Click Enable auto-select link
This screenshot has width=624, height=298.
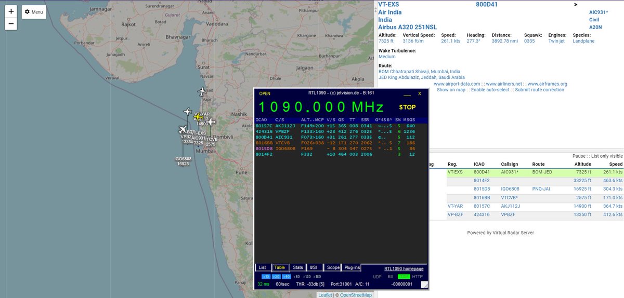(x=491, y=90)
